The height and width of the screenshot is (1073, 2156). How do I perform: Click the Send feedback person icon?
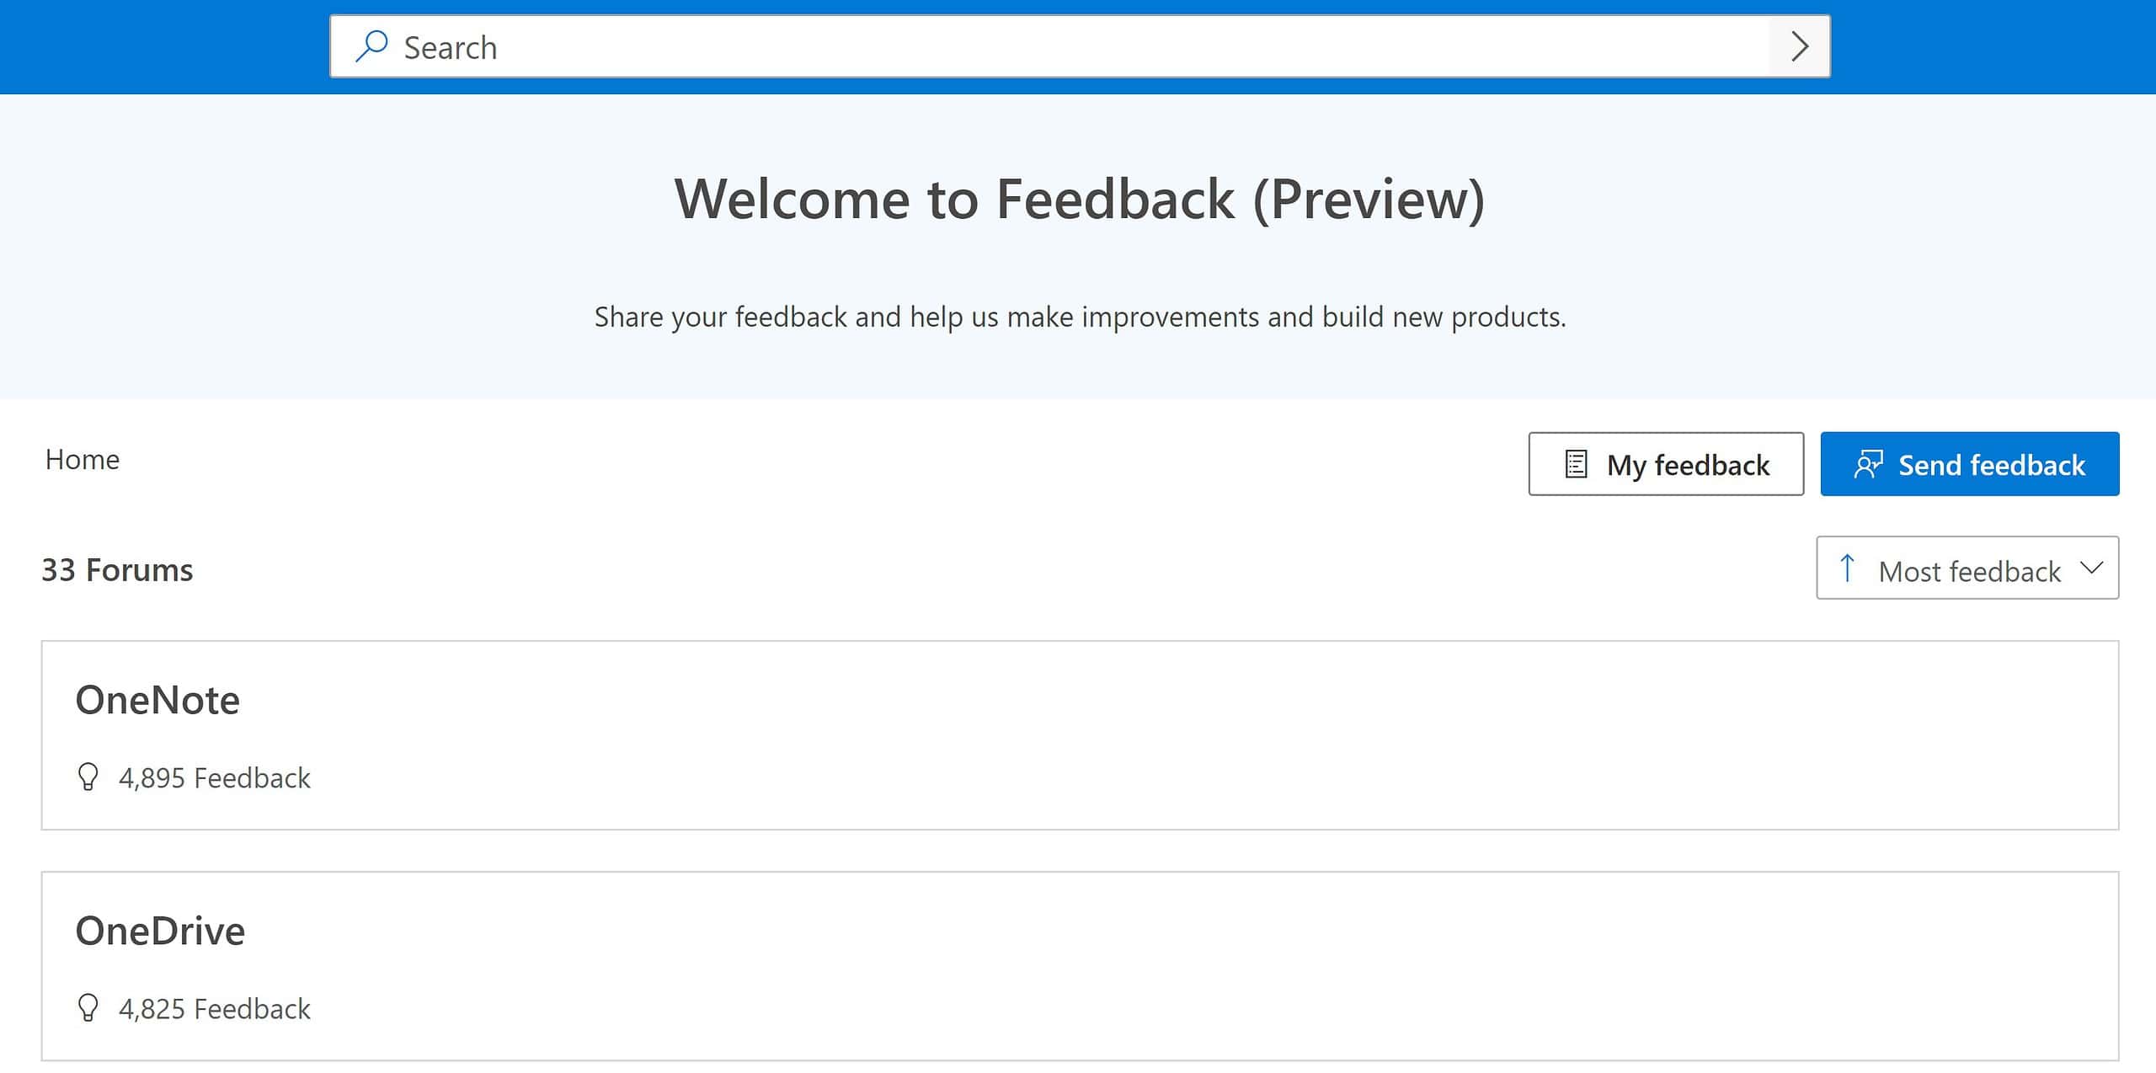(x=1868, y=464)
